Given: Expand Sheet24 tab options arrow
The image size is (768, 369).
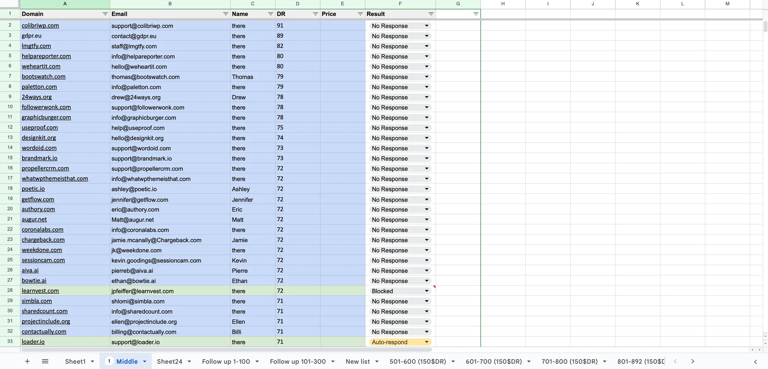Looking at the screenshot, I should click(x=189, y=362).
